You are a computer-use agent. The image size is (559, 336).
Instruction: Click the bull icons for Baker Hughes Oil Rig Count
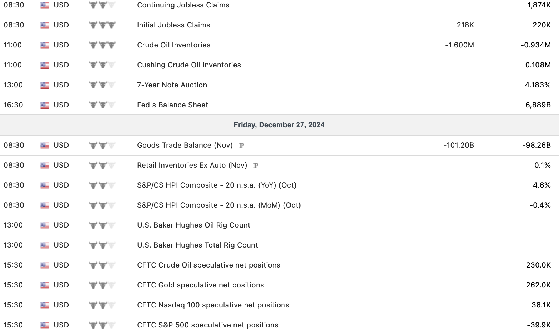pos(102,225)
